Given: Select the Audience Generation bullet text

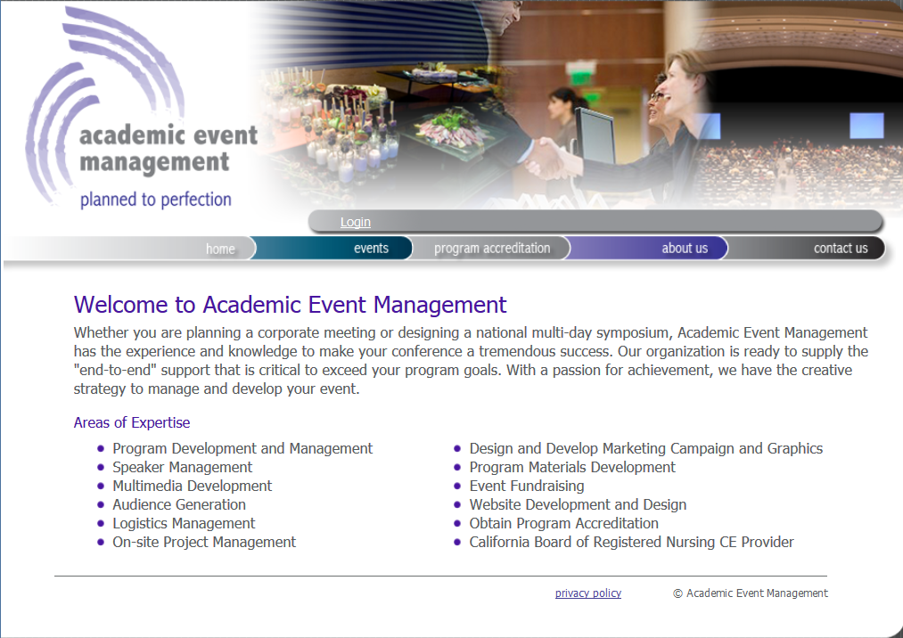Looking at the screenshot, I should [x=178, y=504].
